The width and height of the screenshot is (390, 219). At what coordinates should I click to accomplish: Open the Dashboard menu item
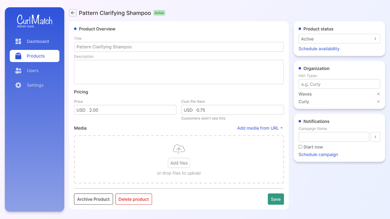point(34,42)
